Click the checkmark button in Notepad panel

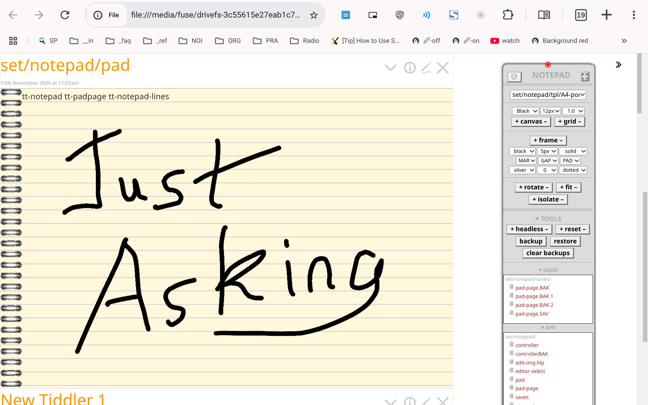(514, 77)
